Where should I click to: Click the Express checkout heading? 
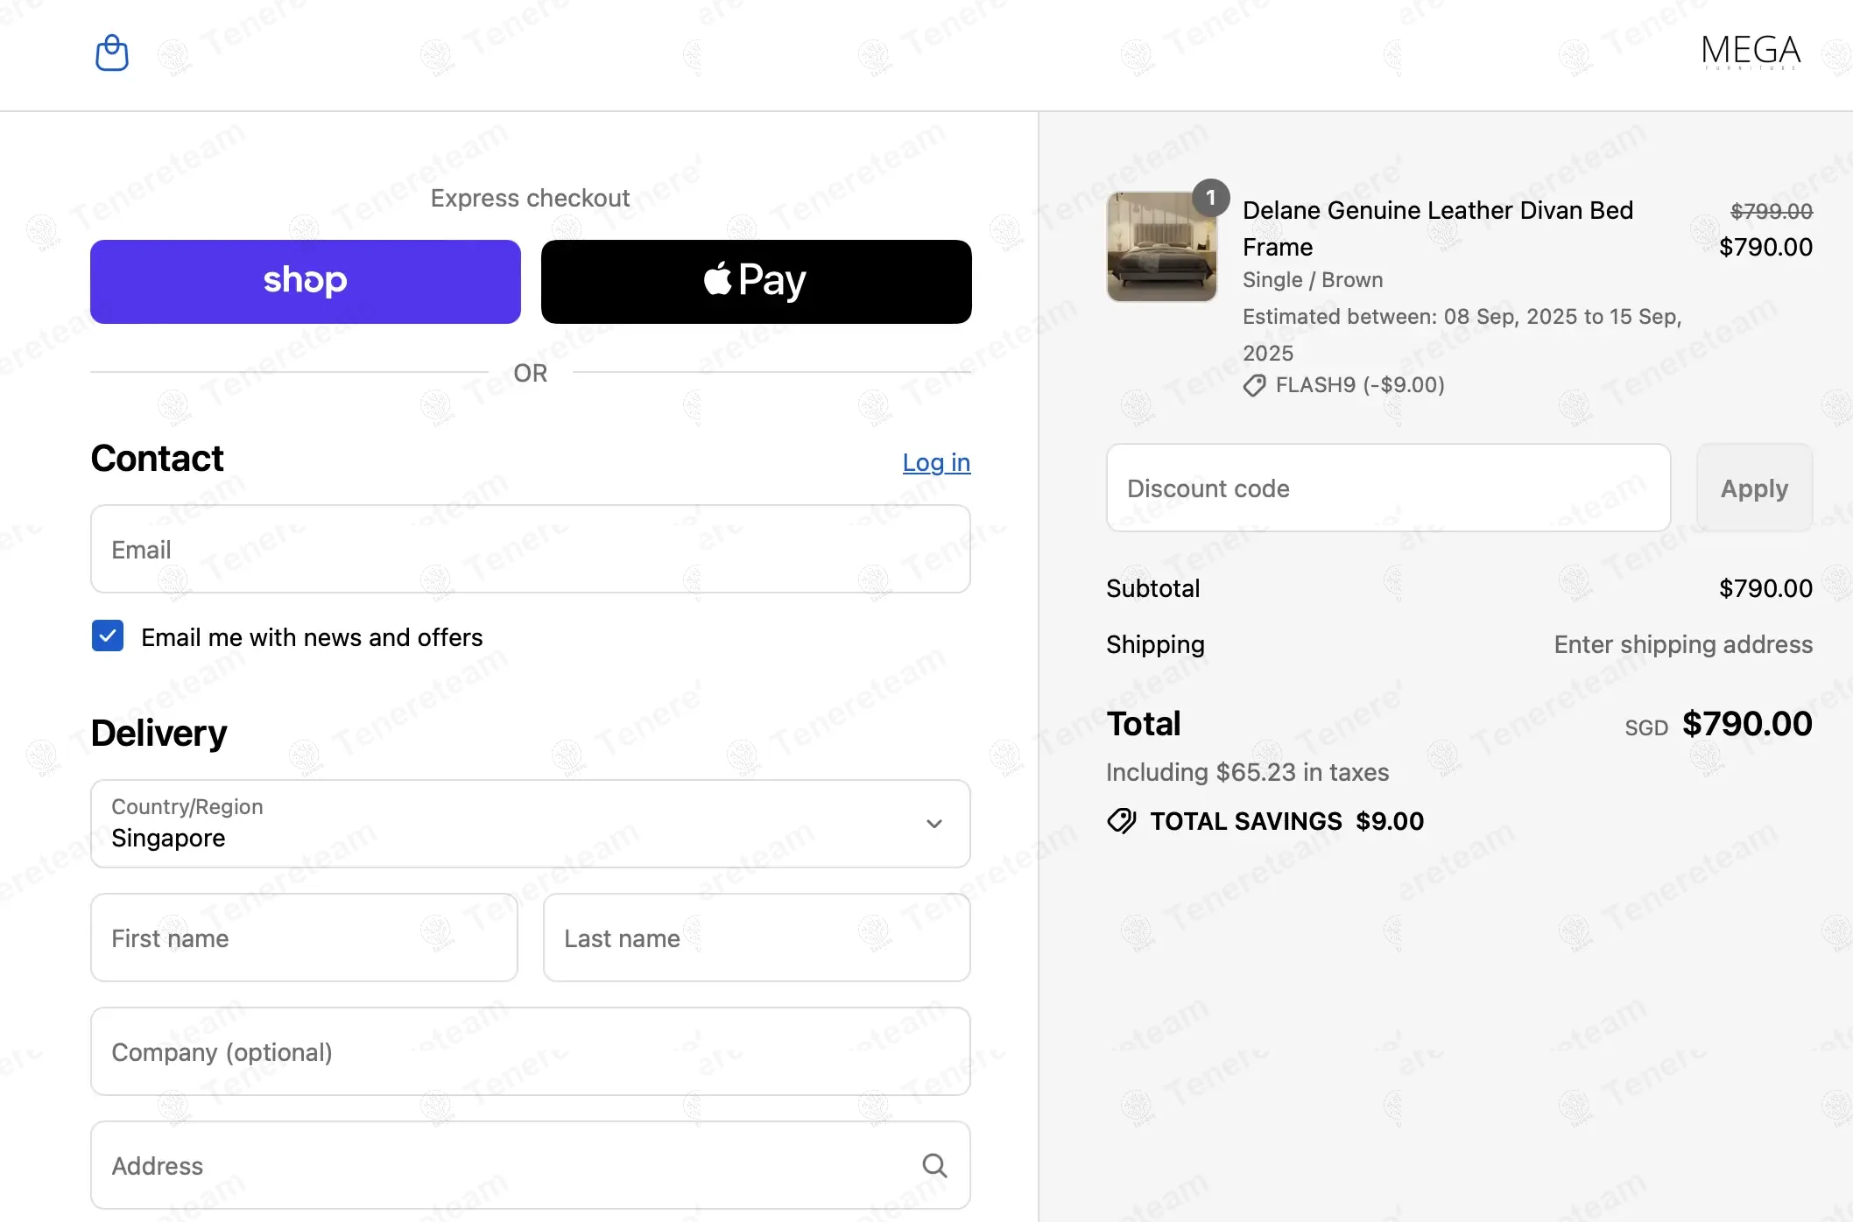tap(530, 198)
